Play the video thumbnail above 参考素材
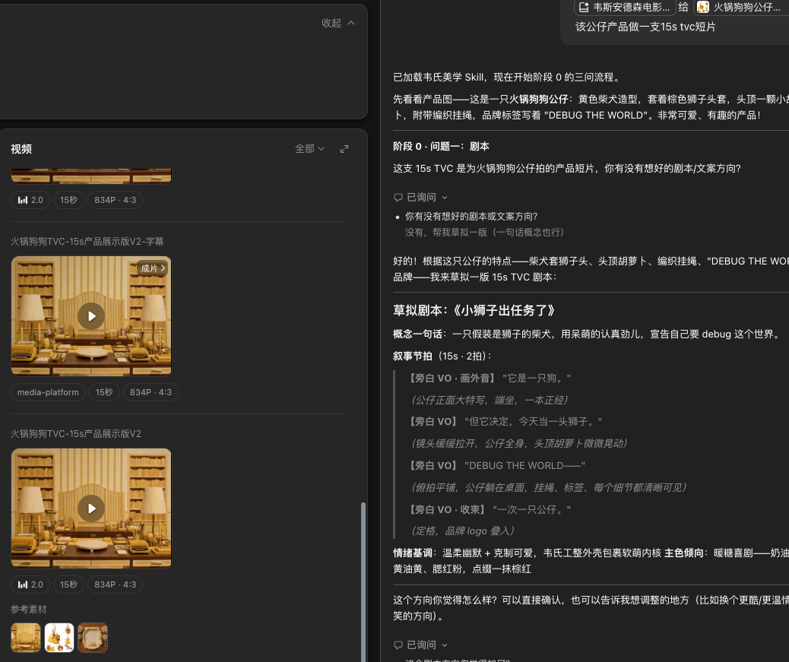 (x=91, y=508)
